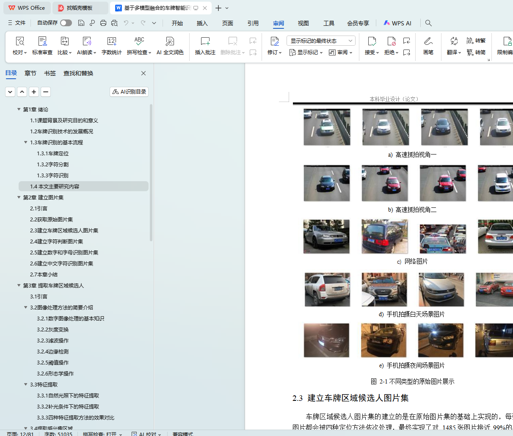Click the word count (字数统计) icon

(111, 41)
